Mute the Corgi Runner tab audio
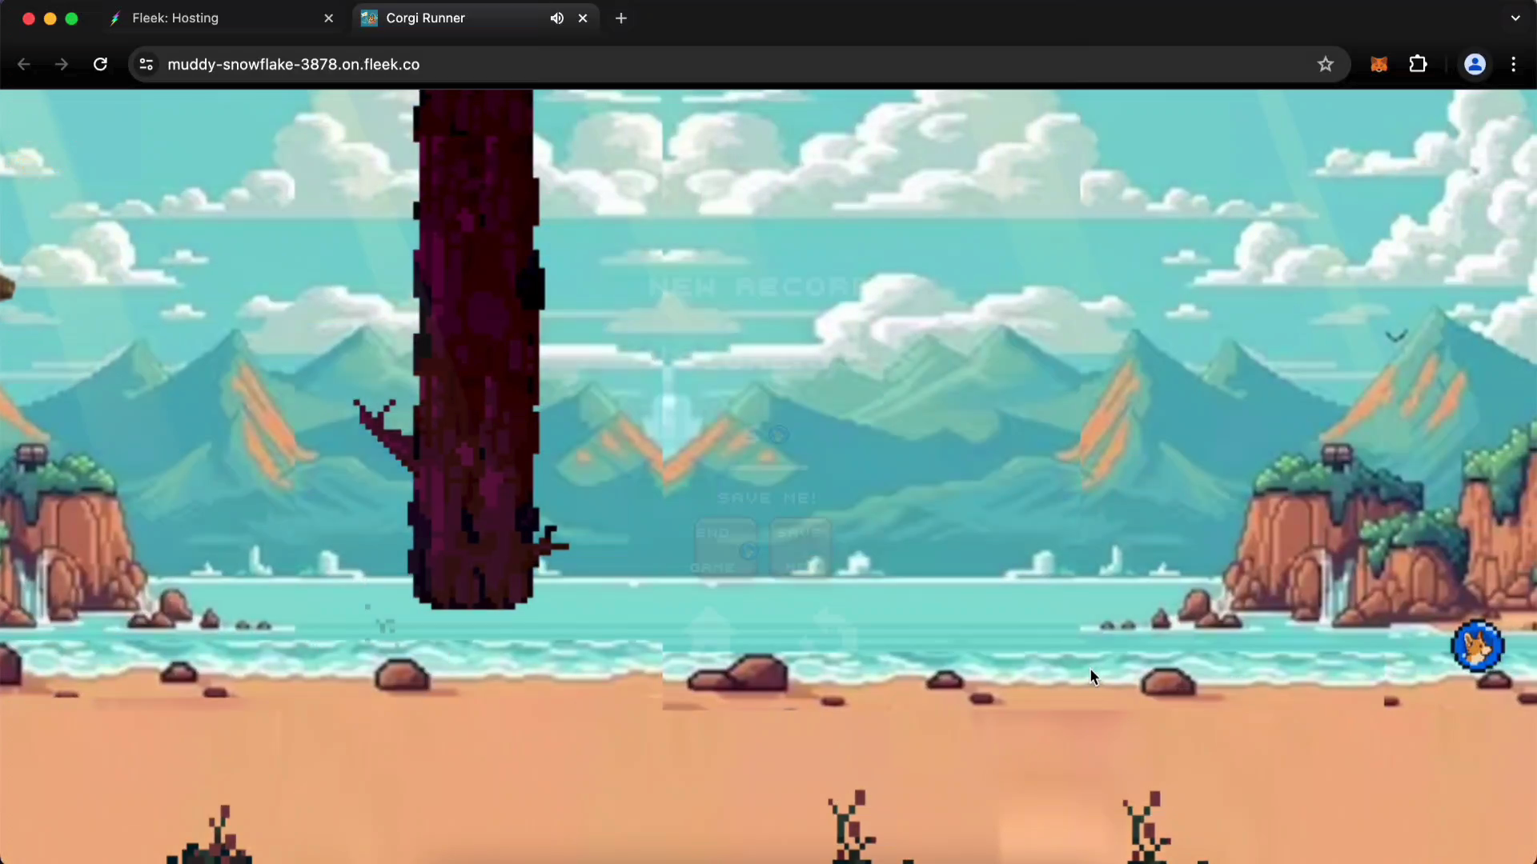 click(556, 18)
